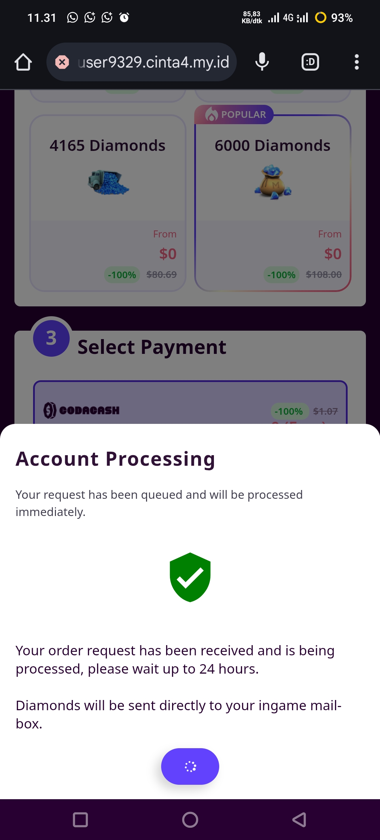Tap the green shield checkmark
This screenshot has height=840, width=380.
pos(190,577)
